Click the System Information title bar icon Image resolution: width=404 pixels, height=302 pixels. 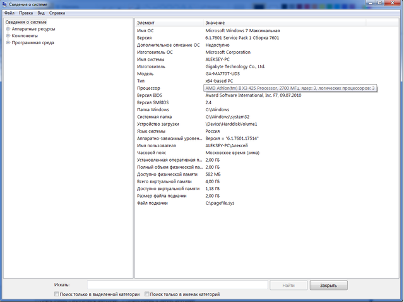5,4
